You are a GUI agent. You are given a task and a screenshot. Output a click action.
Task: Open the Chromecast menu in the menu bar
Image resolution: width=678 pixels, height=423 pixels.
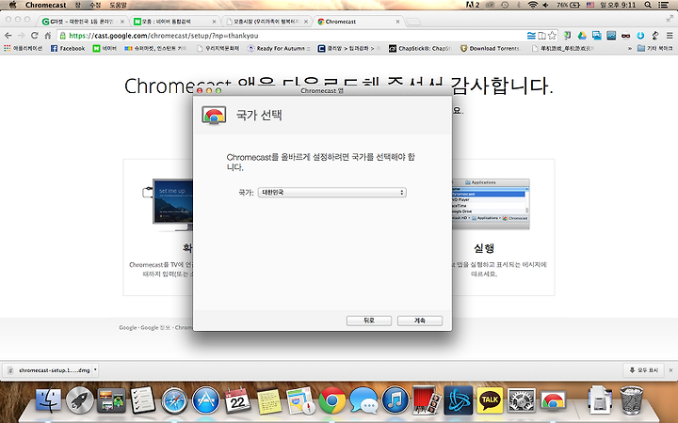[46, 5]
